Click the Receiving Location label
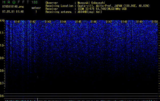160x101 pixels. (x=59, y=6)
